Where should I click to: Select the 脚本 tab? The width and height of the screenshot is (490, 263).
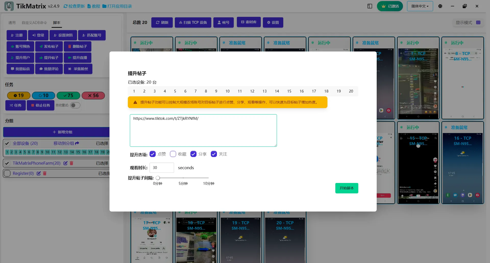(x=56, y=23)
